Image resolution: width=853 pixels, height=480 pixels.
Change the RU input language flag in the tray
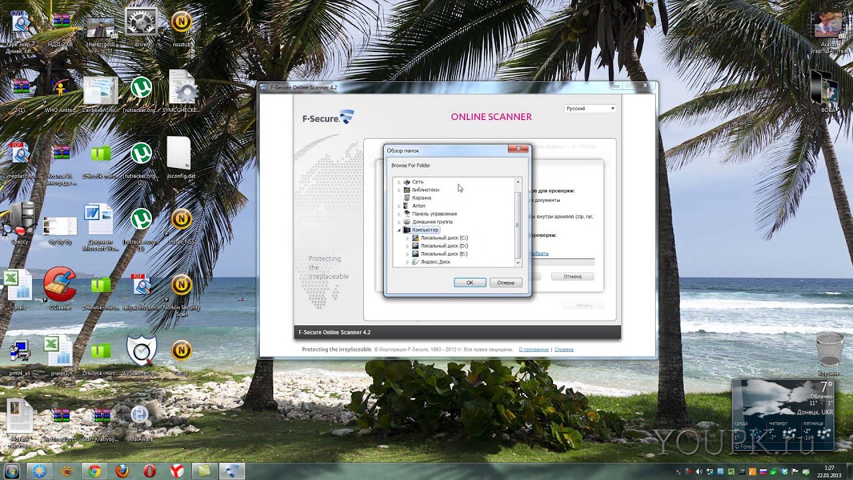point(764,472)
